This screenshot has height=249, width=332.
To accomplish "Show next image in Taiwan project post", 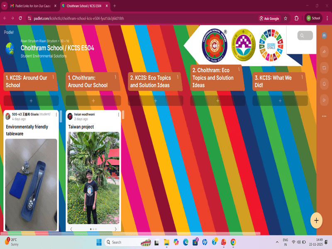I will point(116,229).
